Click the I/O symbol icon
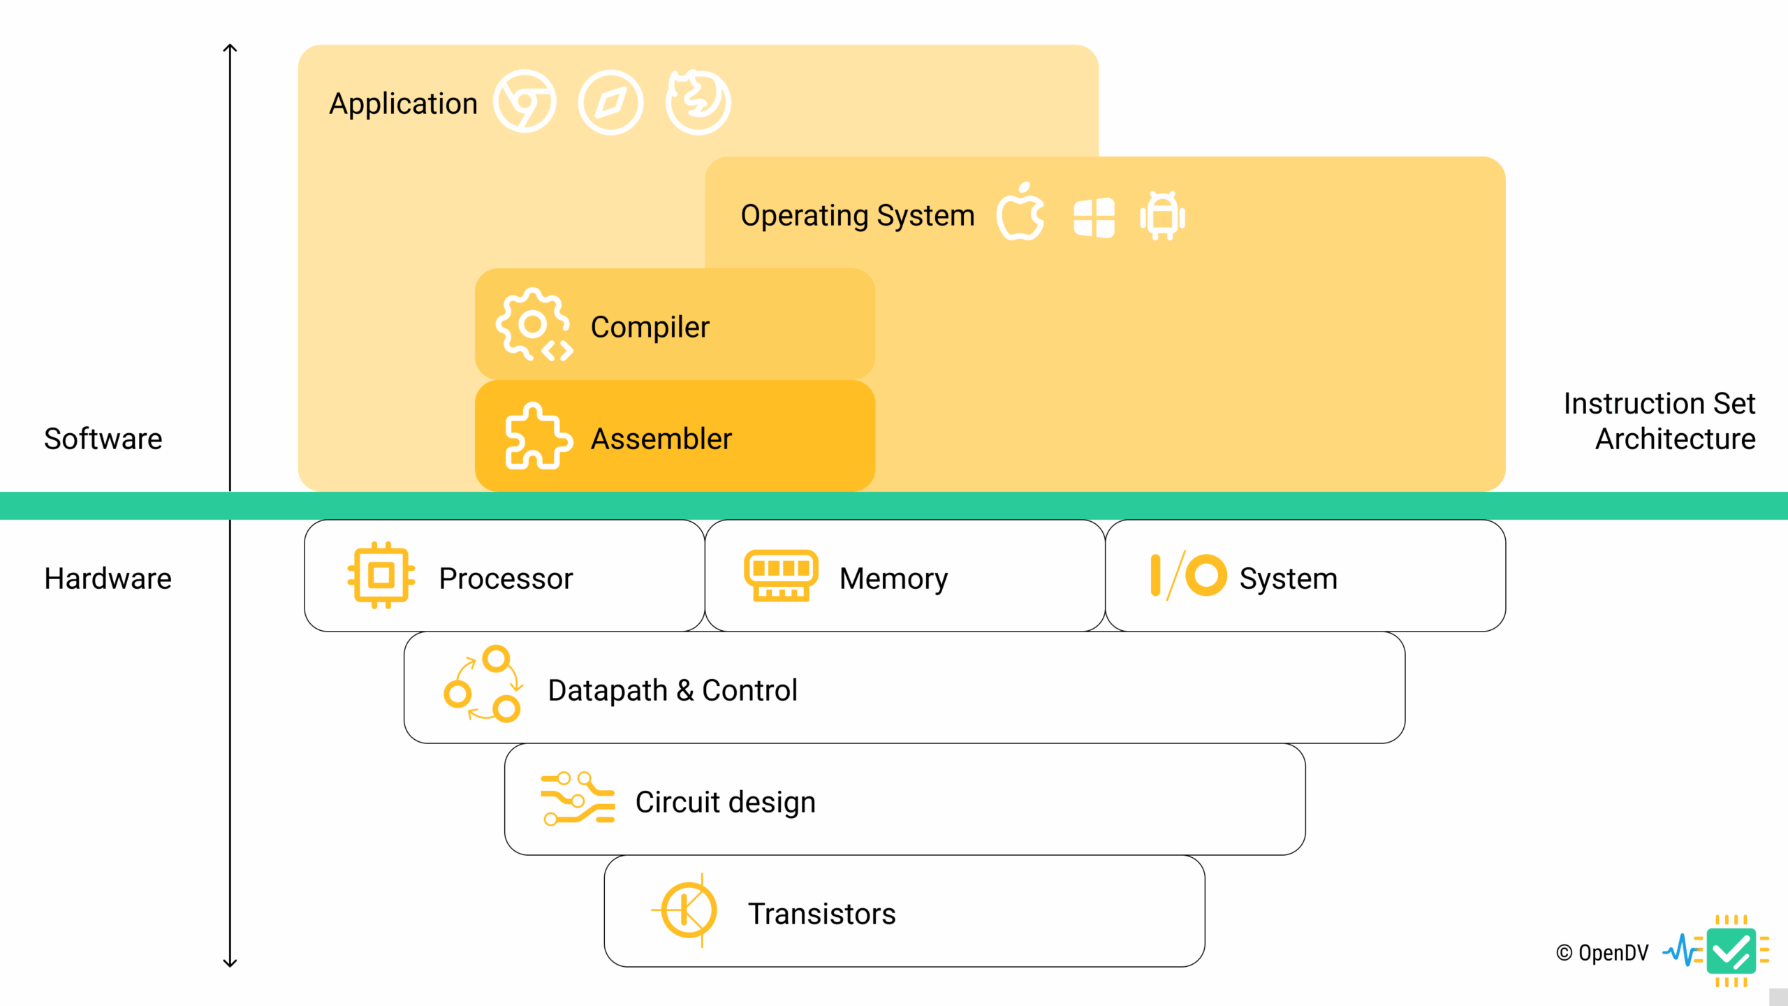Viewport: 1788px width, 1006px height. [x=1188, y=576]
